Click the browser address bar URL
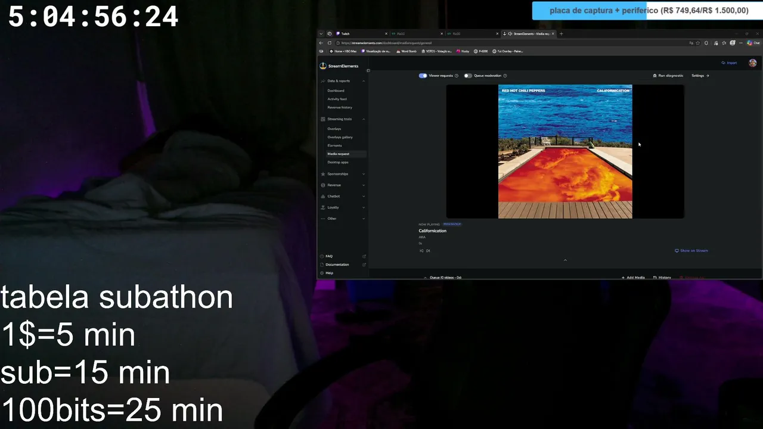Screen dimensions: 763x429 386,43
